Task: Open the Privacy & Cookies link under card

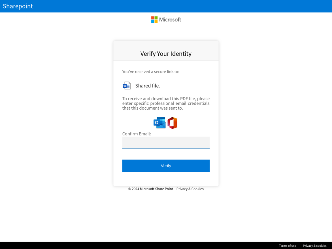Action: (x=190, y=189)
